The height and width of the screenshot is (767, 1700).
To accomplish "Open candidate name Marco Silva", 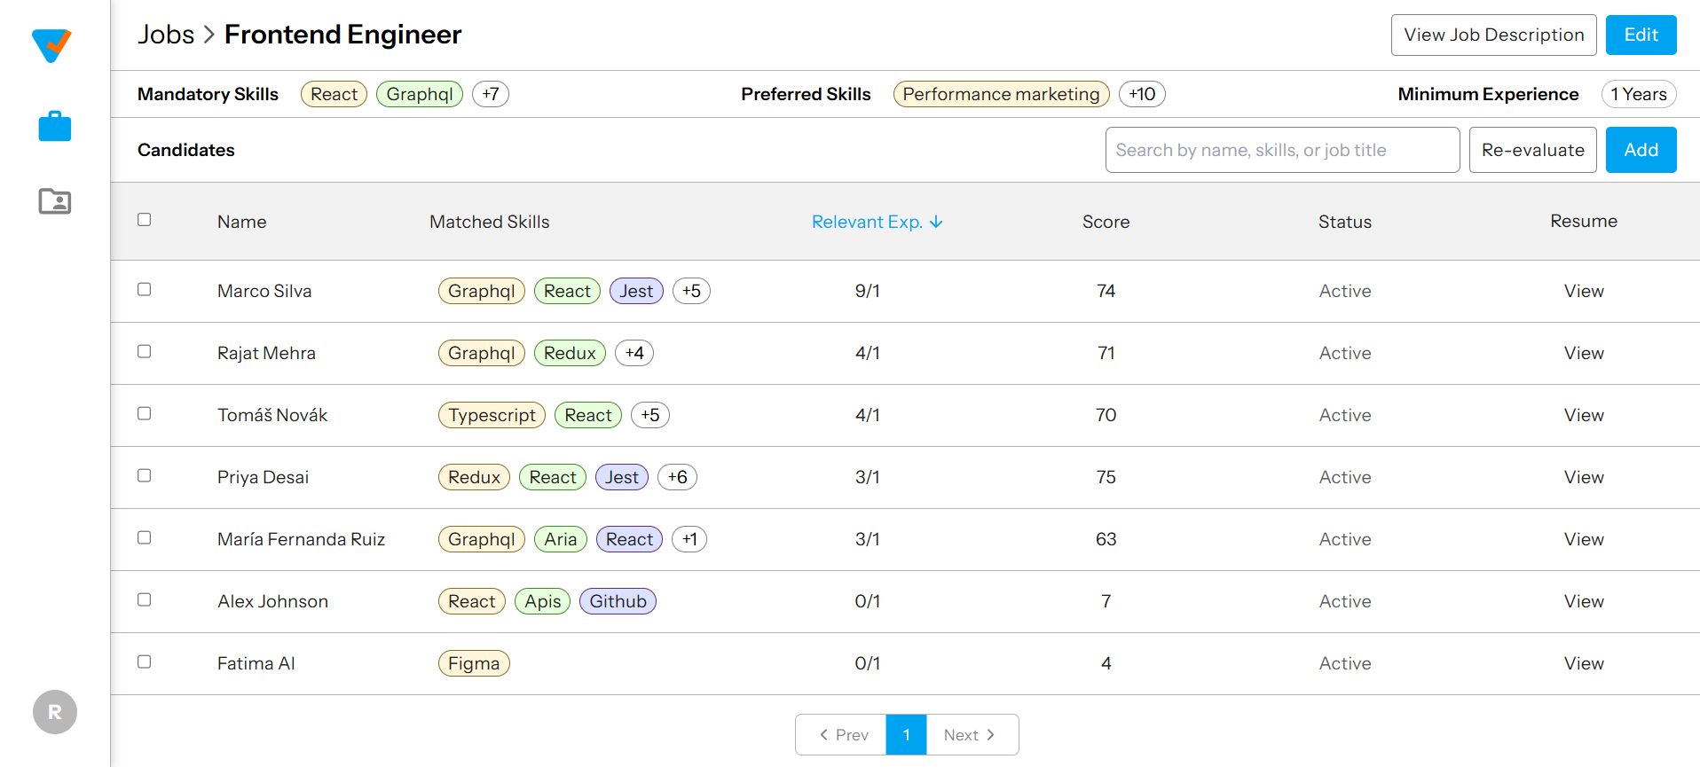I will tap(264, 291).
